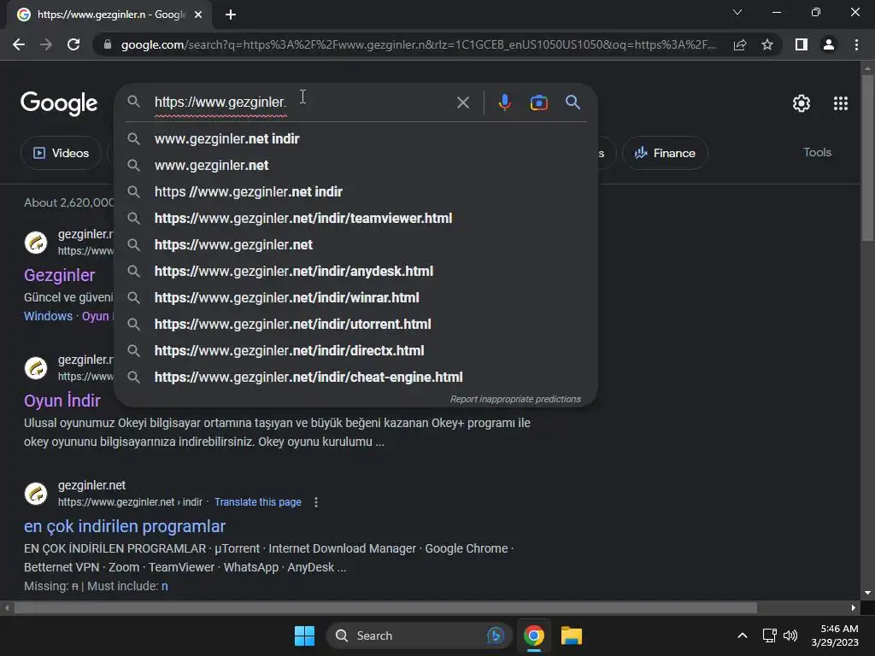Clear the search box text

click(462, 102)
